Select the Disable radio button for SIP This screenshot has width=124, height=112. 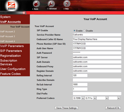[84, 31]
